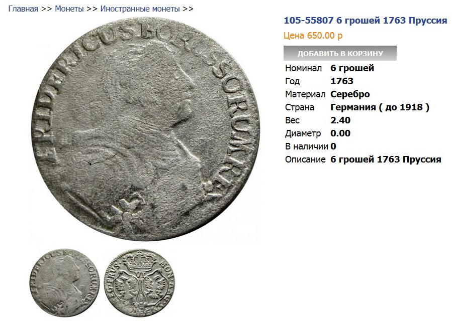This screenshot has width=452, height=325.
Task: Click the Страна field label
Action: 300,107
